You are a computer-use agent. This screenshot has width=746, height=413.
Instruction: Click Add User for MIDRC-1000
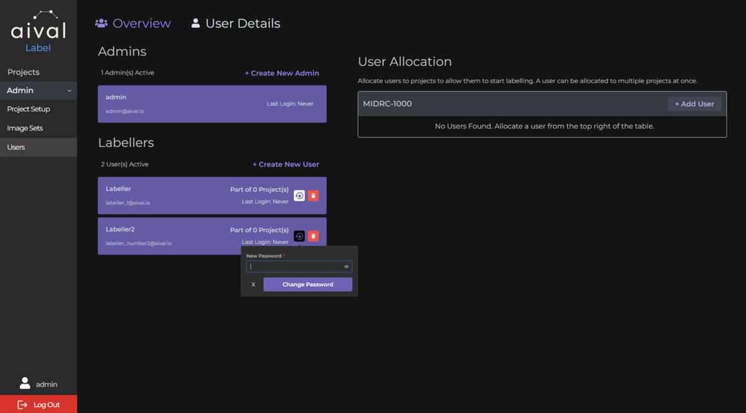click(x=694, y=104)
